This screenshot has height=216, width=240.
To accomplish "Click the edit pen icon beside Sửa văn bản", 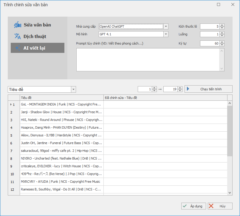I will point(18,25).
